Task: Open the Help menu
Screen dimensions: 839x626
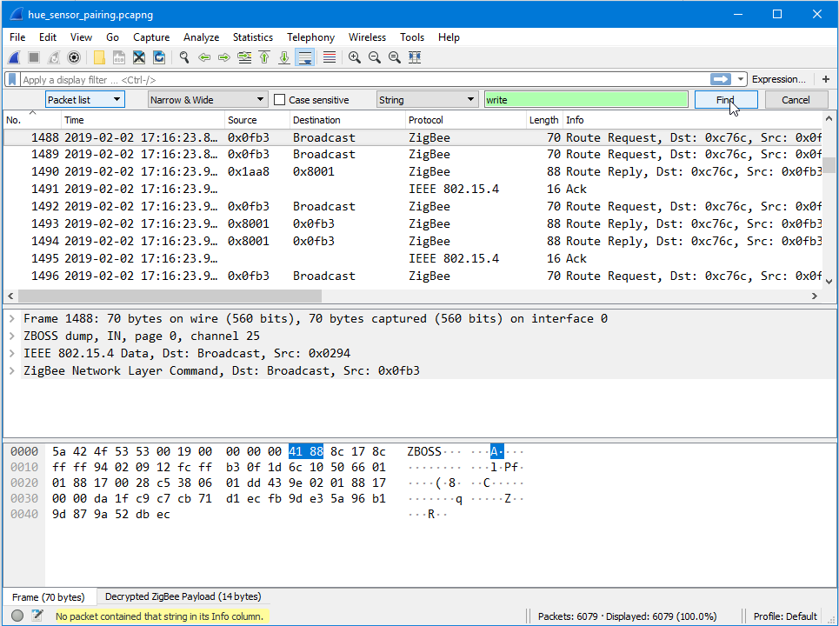Action: [449, 37]
